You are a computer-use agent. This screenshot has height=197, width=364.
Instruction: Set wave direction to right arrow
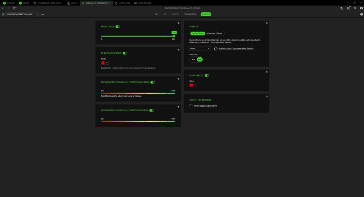200,59
